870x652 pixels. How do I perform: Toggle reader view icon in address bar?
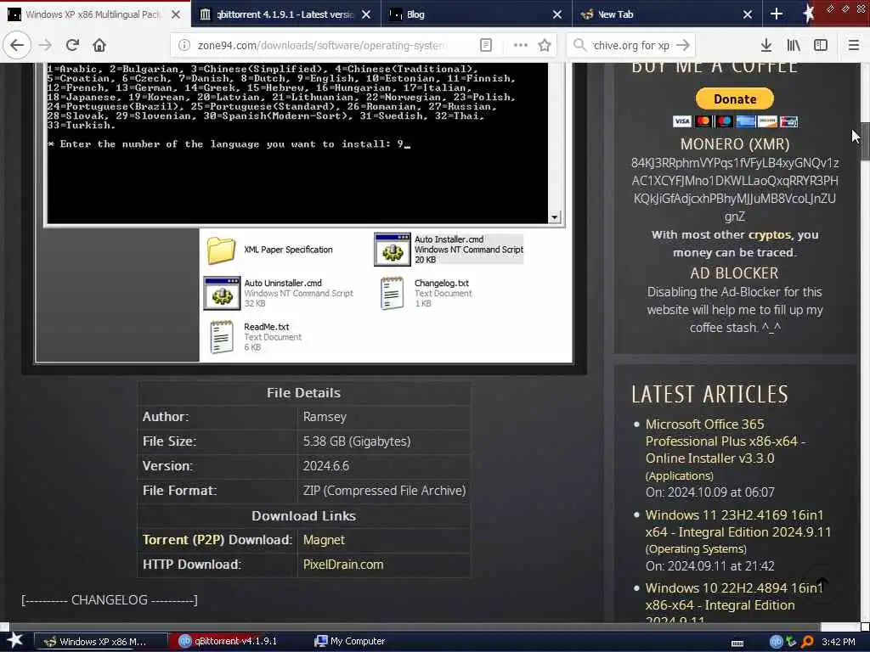485,45
